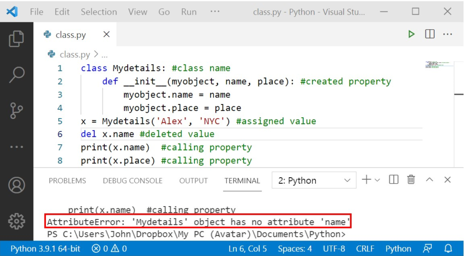Open the Run menu
Screen dimensions: 470x256
(x=189, y=11)
